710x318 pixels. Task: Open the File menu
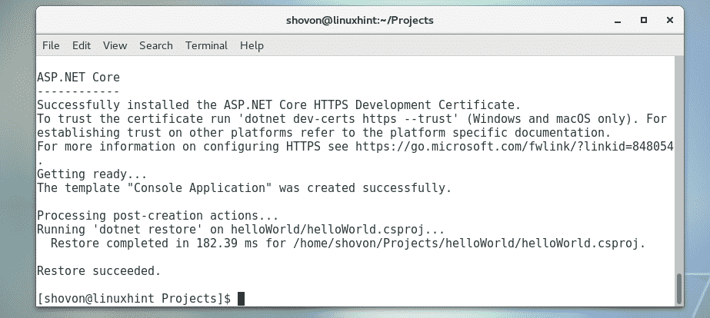click(51, 45)
